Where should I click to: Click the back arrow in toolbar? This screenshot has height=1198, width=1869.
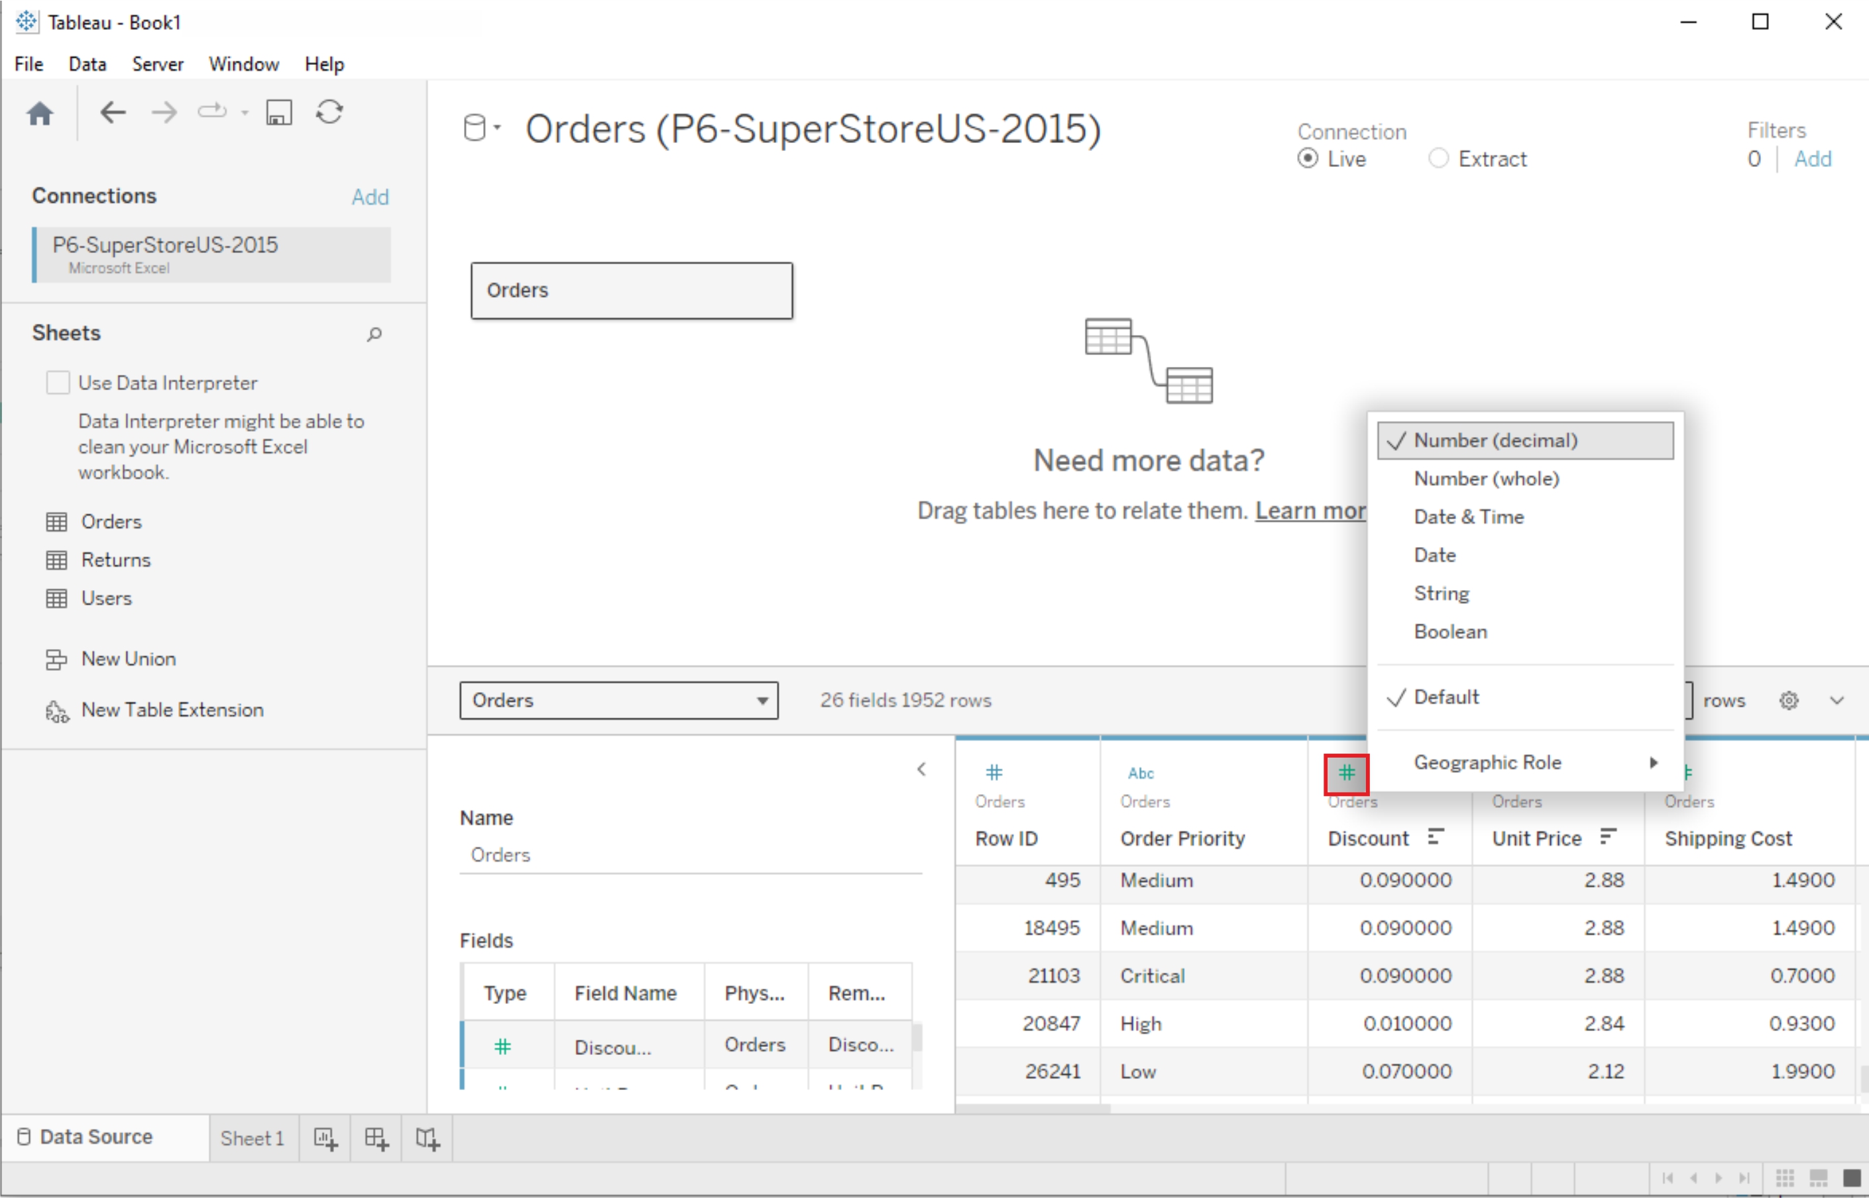(113, 113)
